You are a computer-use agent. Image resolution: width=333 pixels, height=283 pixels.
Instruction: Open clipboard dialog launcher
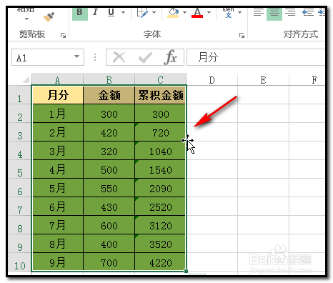point(63,36)
